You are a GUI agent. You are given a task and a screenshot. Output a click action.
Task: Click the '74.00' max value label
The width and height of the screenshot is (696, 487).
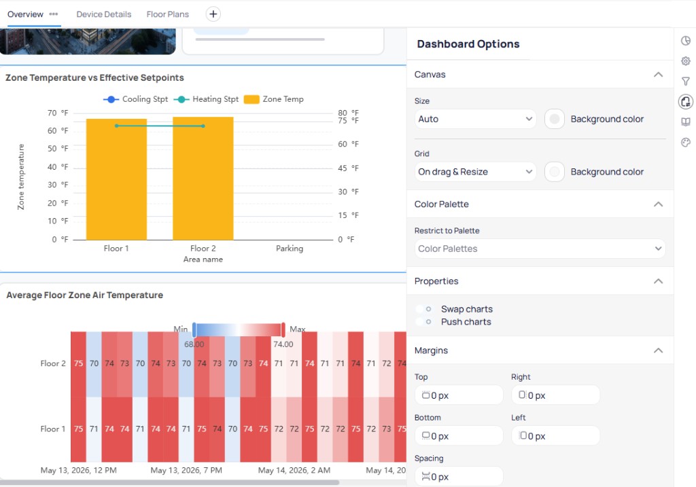283,344
